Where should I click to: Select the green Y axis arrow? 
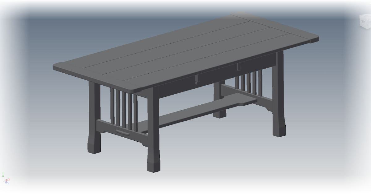point(3,176)
